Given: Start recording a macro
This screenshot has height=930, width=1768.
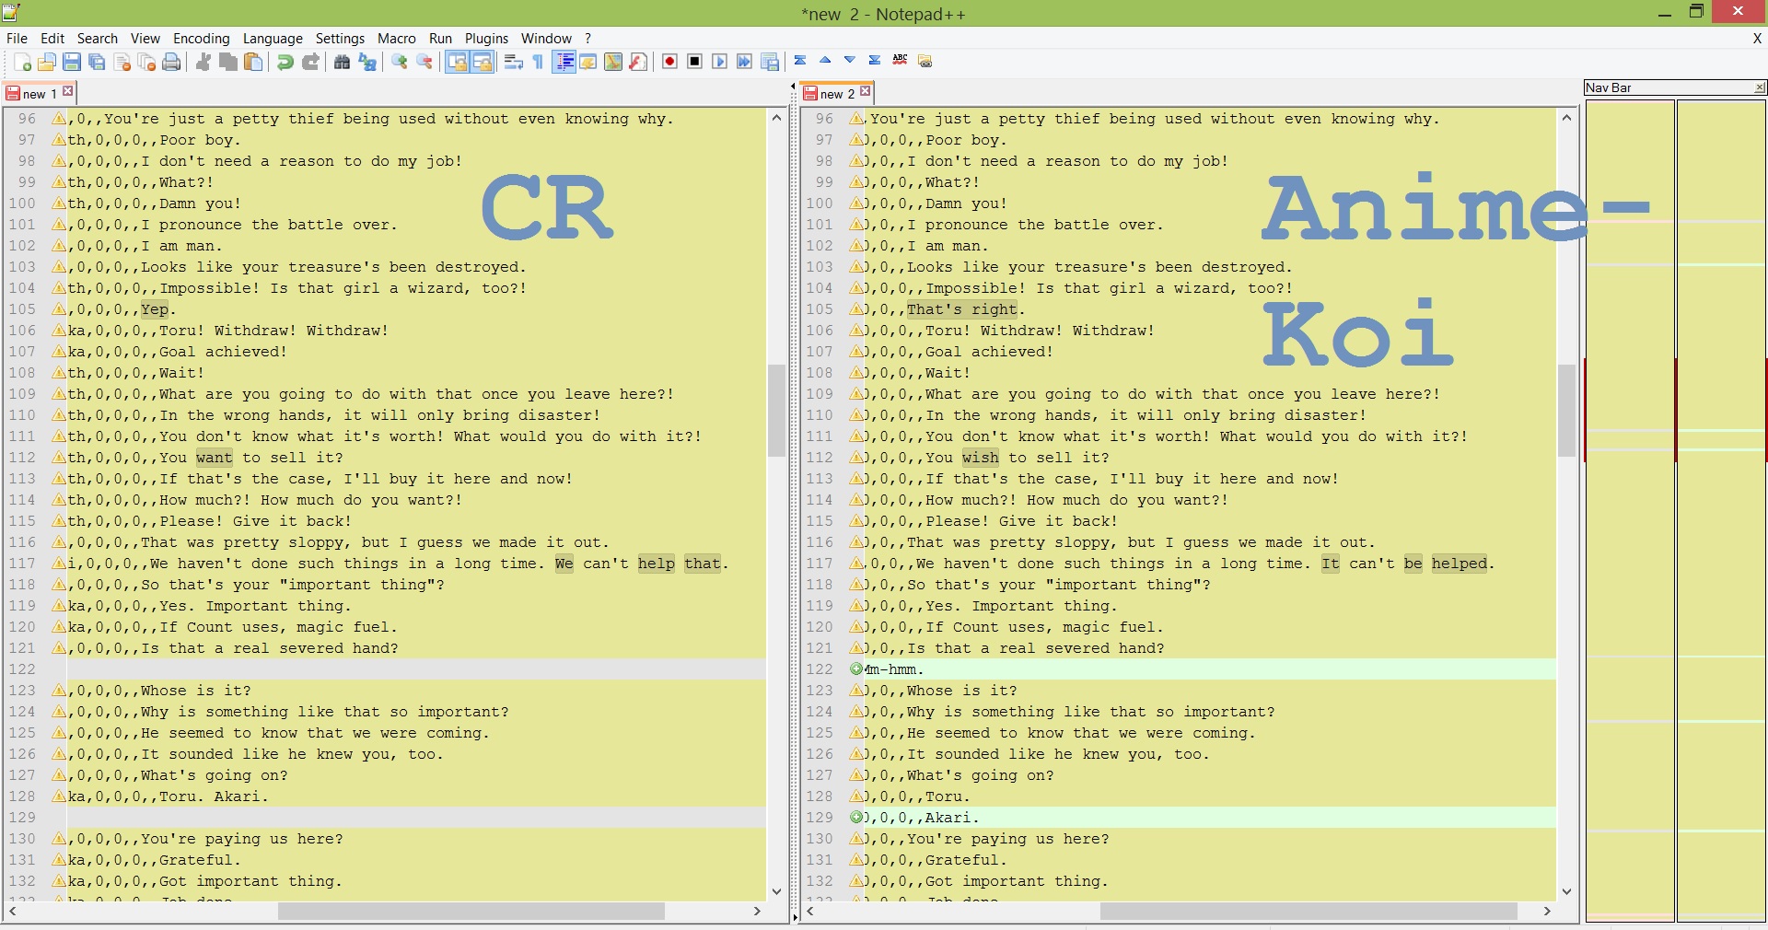Looking at the screenshot, I should tap(670, 62).
